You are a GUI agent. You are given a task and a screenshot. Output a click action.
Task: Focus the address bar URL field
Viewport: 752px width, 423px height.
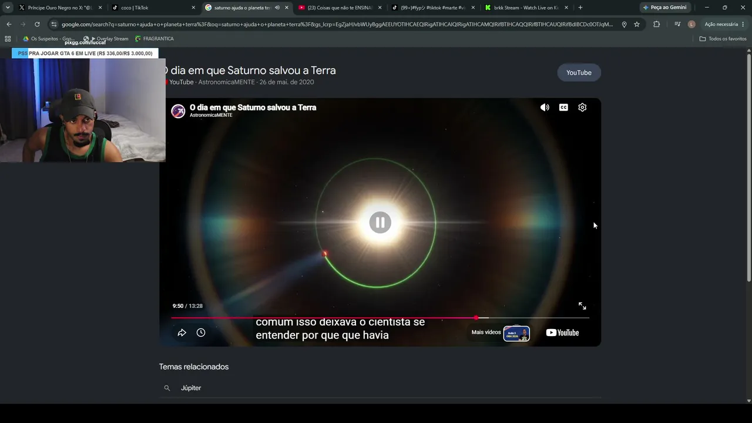pyautogui.click(x=337, y=25)
